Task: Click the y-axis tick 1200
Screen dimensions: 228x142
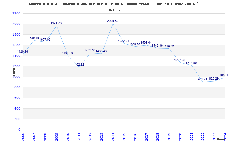Action: point(16,66)
